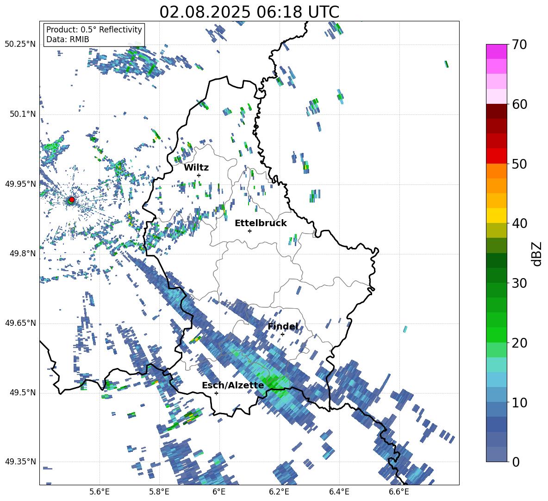Pick the dark maroon swatch below 60
The image size is (548, 501).
pos(496,111)
